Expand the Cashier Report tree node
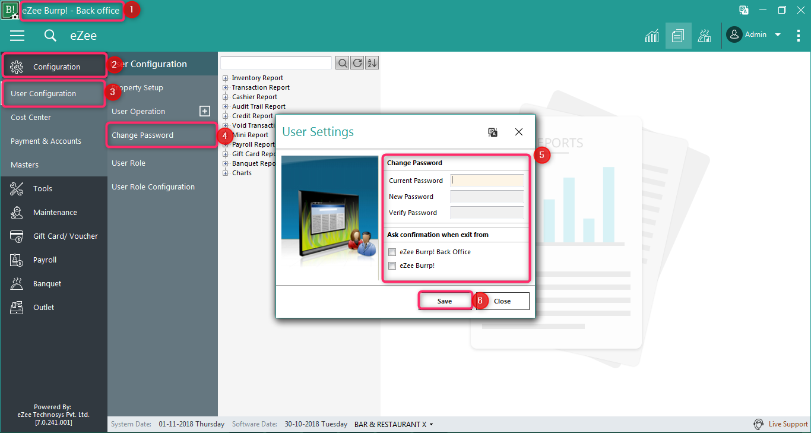Viewport: 811px width, 433px height. [x=226, y=97]
